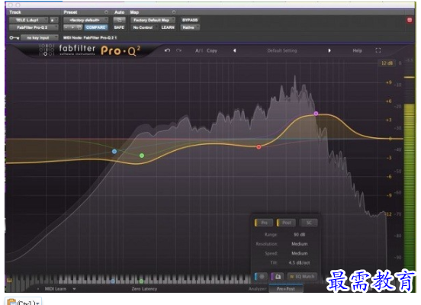Click the blue band marker on piano keyboard

113,281
